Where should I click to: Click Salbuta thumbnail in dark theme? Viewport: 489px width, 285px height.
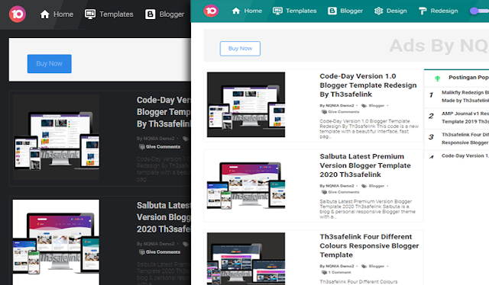(x=56, y=242)
